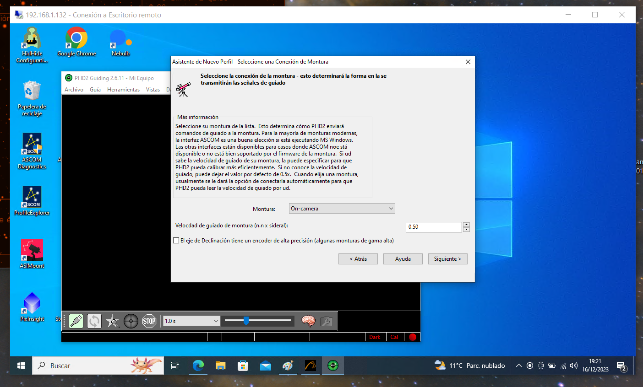Click the volume icon in system tray
The width and height of the screenshot is (643, 387).
pyautogui.click(x=574, y=365)
